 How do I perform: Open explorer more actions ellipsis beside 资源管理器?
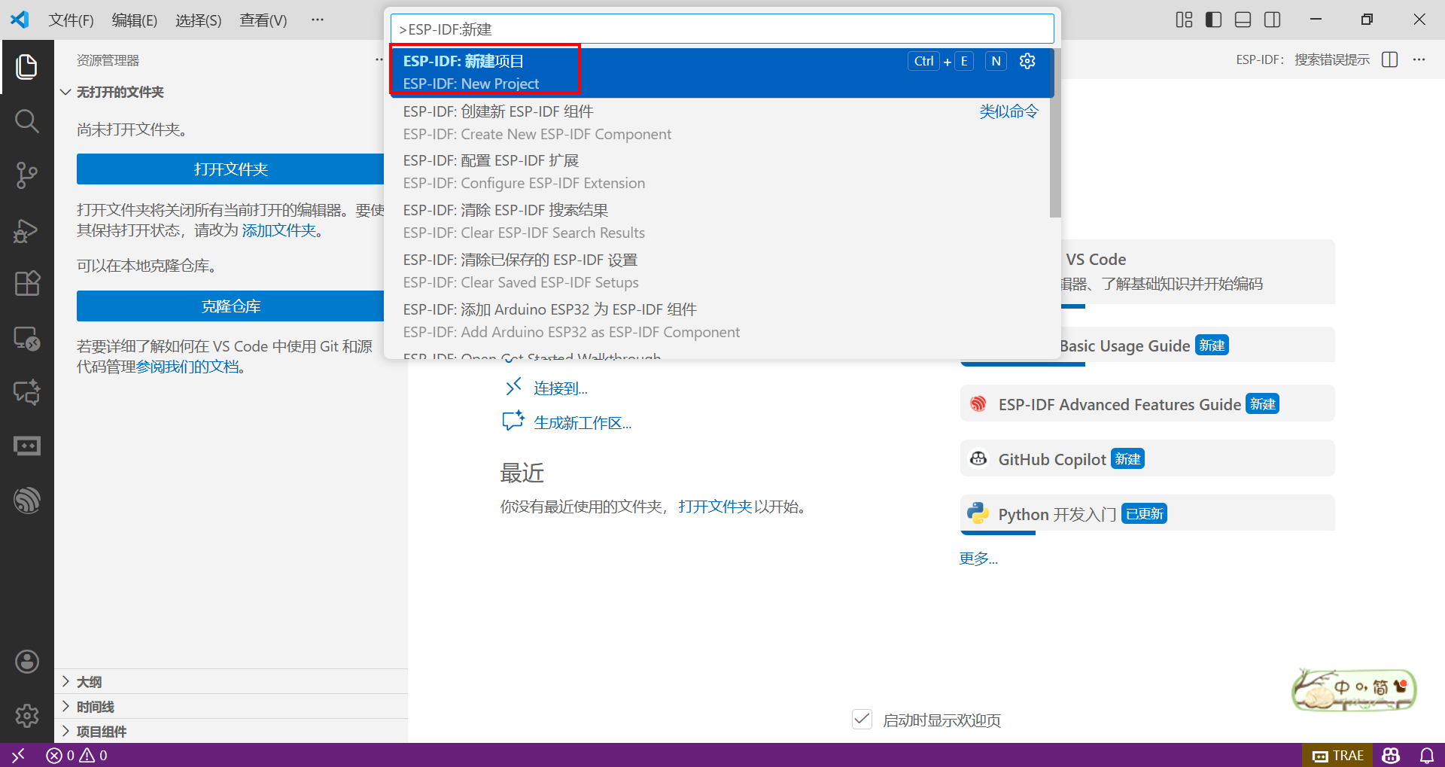point(379,59)
